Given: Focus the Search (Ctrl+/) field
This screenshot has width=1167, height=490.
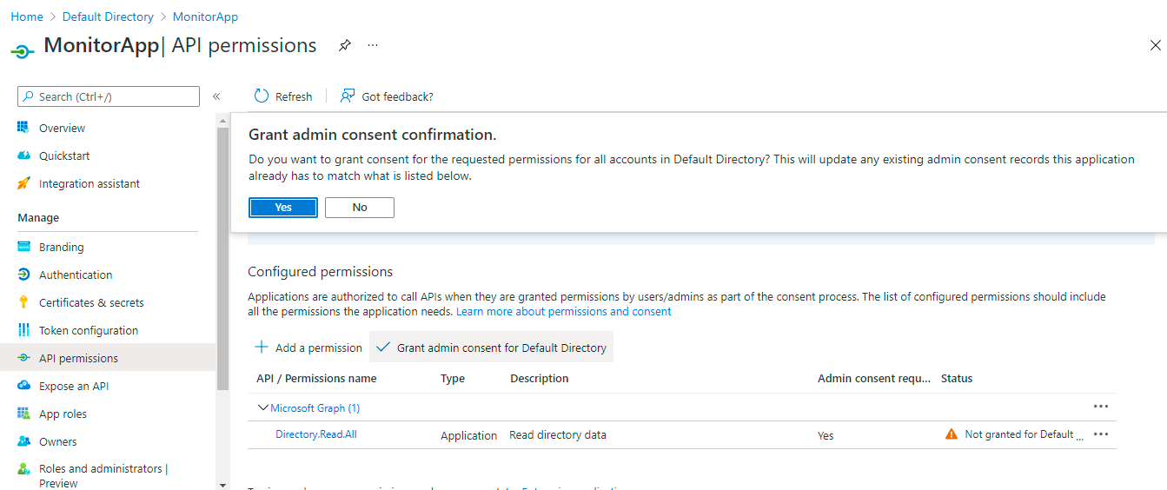Looking at the screenshot, I should (109, 96).
